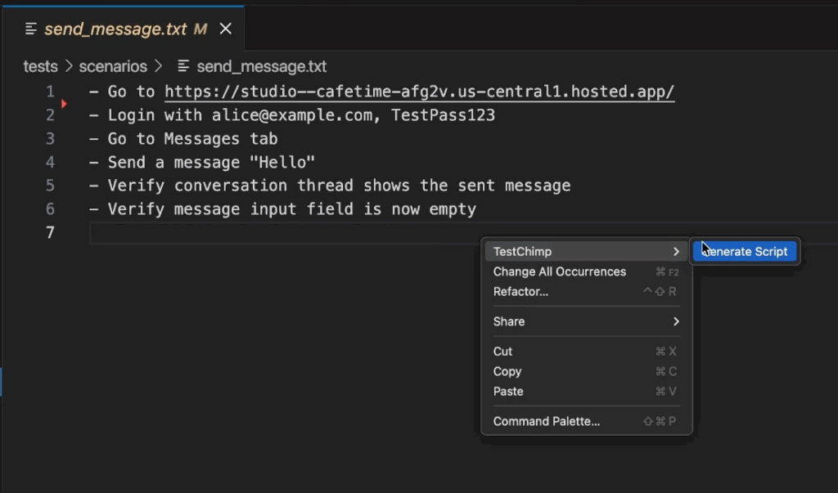The height and width of the screenshot is (493, 838).
Task: Open the 'scenarios' breadcrumb folder
Action: 113,66
